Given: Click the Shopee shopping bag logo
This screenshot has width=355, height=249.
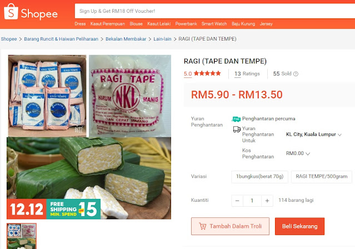Looking at the screenshot, I should (x=11, y=12).
